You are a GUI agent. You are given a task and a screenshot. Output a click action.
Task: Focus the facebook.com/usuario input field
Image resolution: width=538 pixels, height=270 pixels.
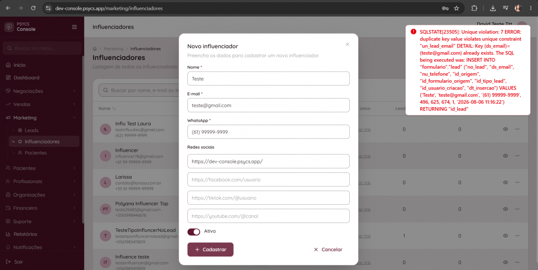click(269, 180)
